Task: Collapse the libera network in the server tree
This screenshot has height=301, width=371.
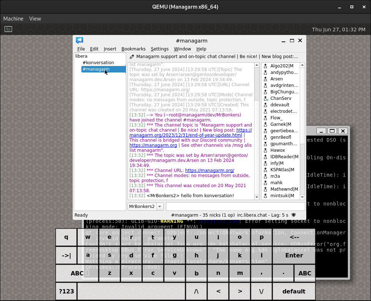Action: pyautogui.click(x=81, y=56)
